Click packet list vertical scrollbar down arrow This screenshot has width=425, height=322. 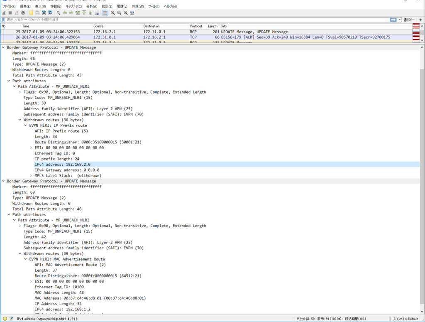coord(422,40)
